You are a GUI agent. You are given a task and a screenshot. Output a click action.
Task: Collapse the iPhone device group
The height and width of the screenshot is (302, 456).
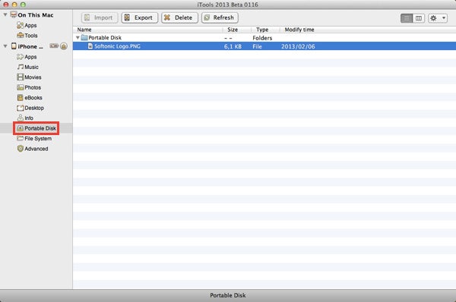5,46
